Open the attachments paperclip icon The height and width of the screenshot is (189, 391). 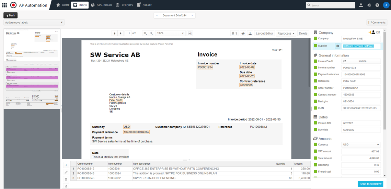click(234, 34)
